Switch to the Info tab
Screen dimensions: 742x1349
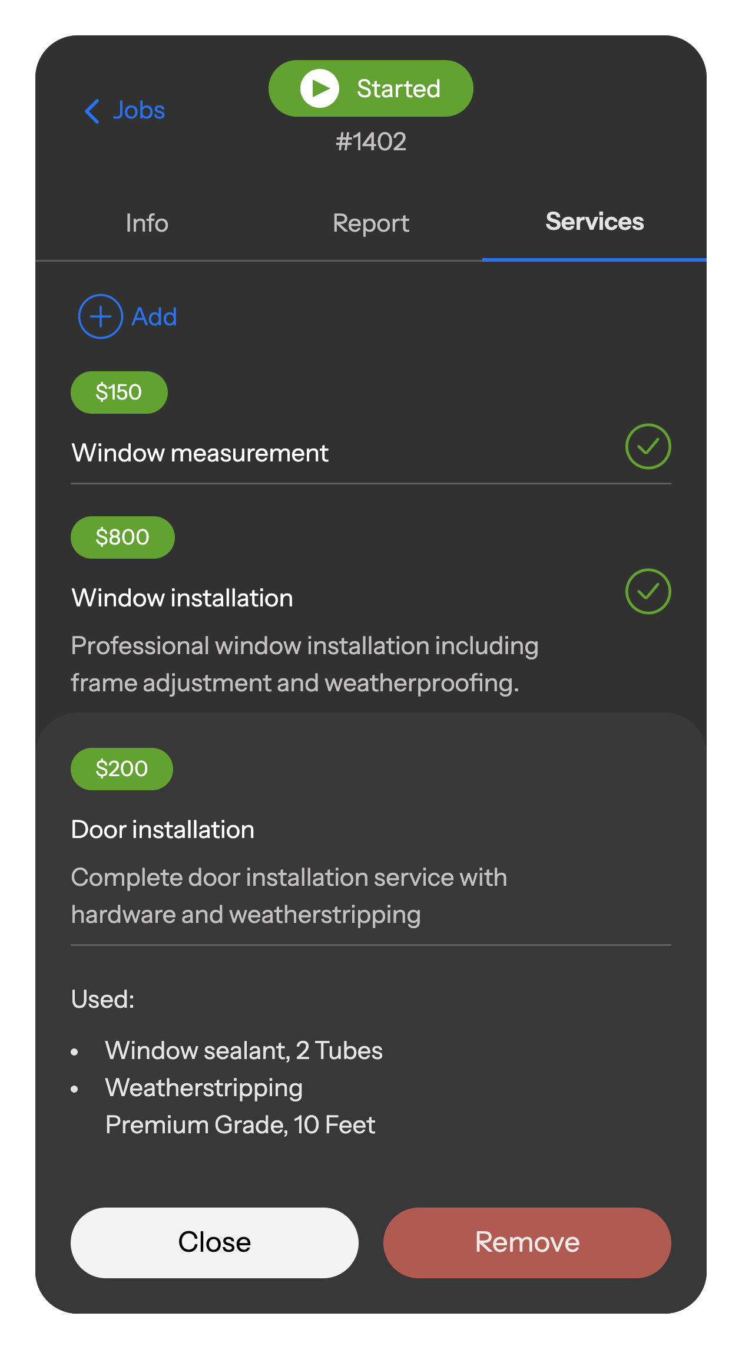click(147, 223)
